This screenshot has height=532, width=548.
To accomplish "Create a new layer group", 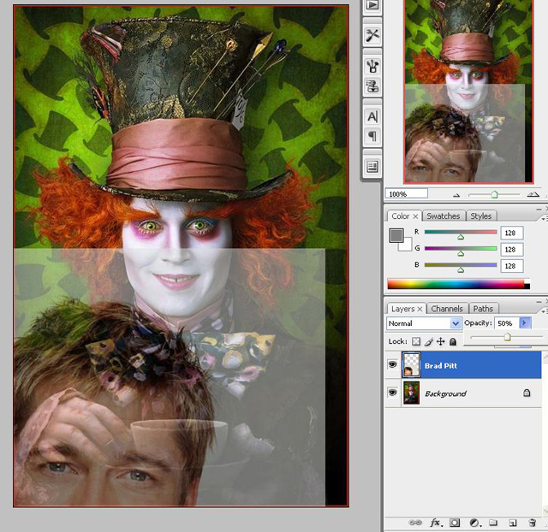I will point(493,523).
